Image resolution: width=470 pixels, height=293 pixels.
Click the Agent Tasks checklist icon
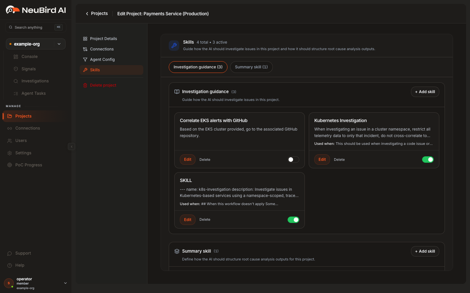pyautogui.click(x=16, y=93)
